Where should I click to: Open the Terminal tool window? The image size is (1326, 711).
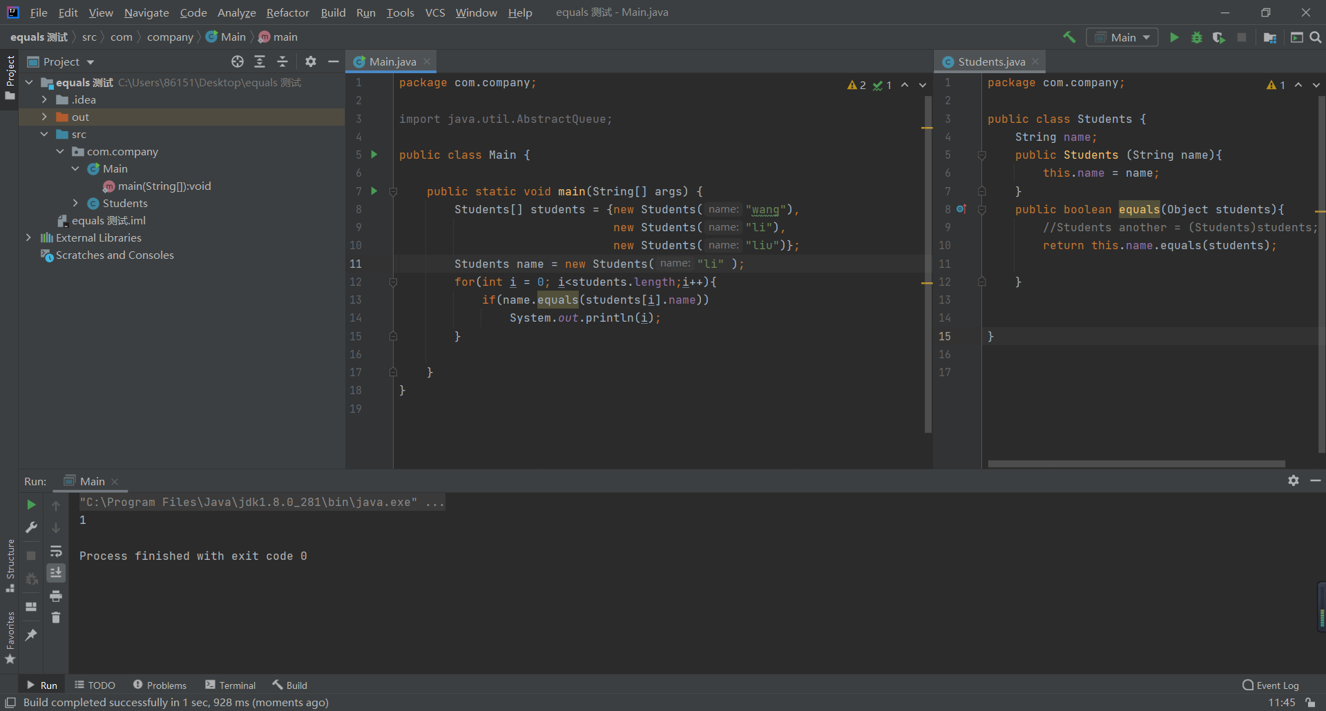tap(231, 685)
